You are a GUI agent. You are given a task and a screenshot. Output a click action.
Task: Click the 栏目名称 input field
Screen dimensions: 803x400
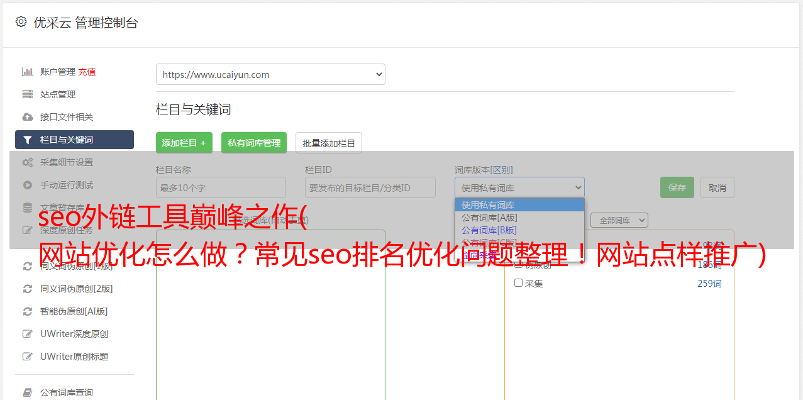pos(221,187)
